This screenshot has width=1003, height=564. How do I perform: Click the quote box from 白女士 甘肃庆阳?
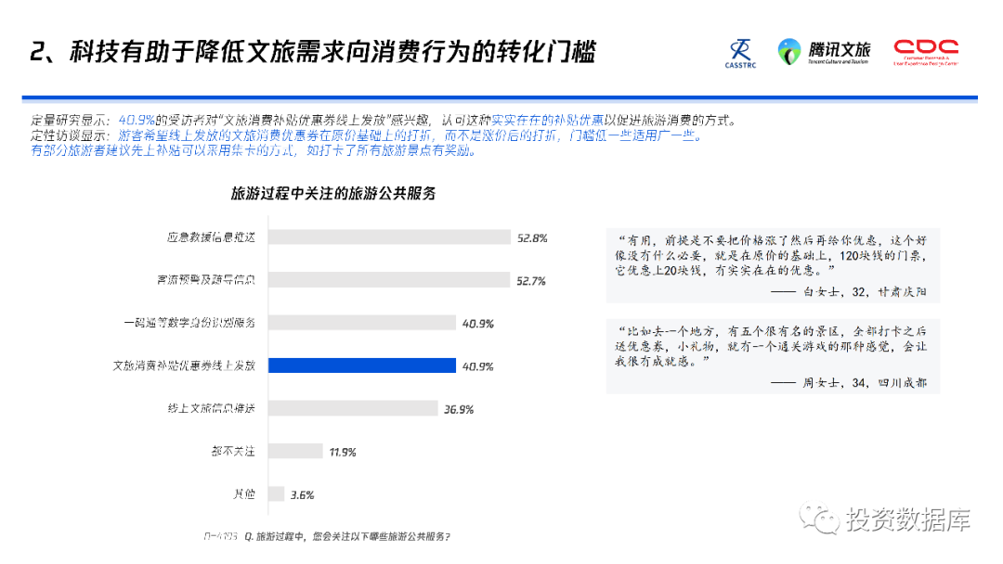(x=772, y=264)
